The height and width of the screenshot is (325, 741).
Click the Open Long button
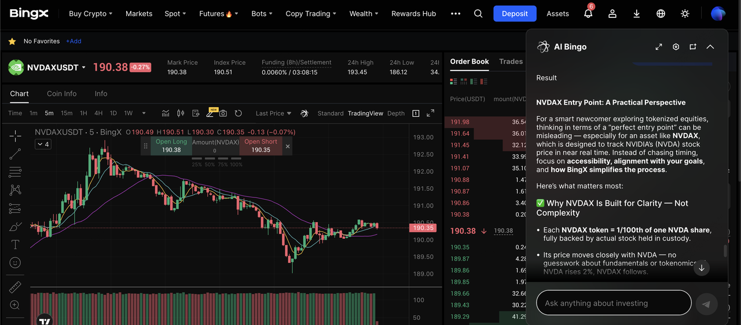[171, 146]
